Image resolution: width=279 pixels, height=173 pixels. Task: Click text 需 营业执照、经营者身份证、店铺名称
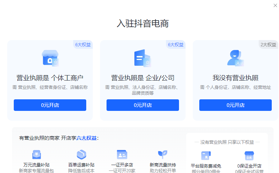pos(50,87)
